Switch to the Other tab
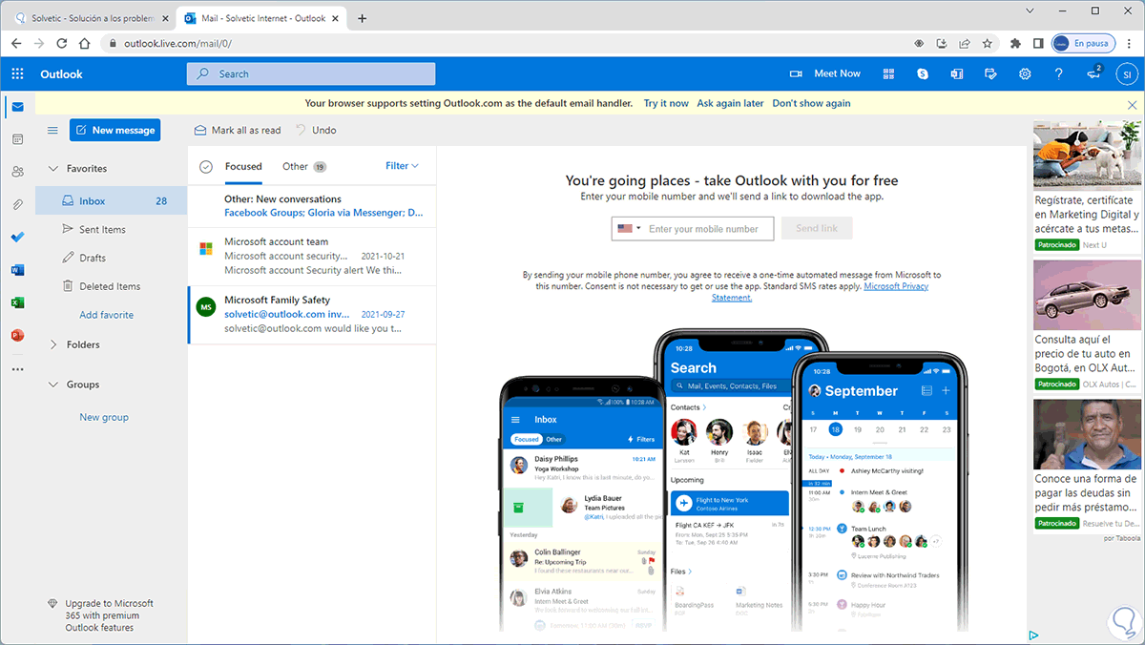Image resolution: width=1145 pixels, height=645 pixels. click(x=304, y=167)
